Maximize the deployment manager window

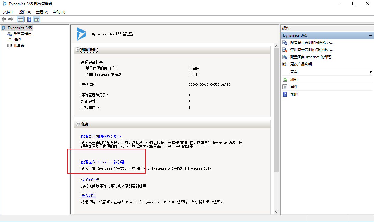(354, 4)
